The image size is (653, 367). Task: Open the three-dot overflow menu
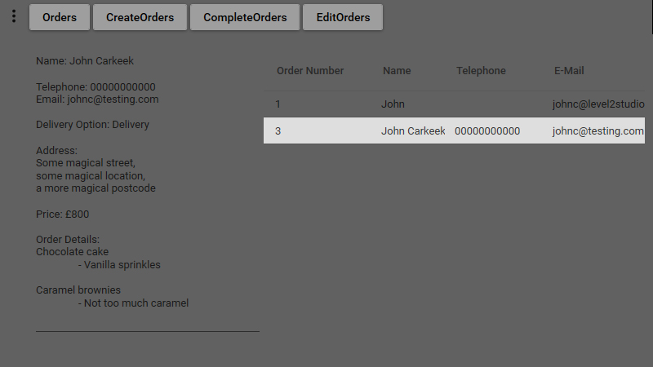(14, 16)
